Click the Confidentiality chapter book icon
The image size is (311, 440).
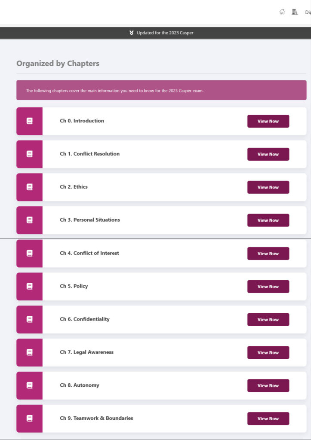pos(30,319)
